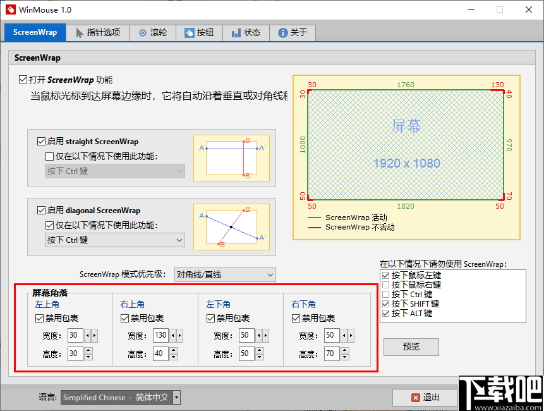544x411 pixels.
Task: Click the WinMouse logo in the title bar
Action: (x=10, y=9)
